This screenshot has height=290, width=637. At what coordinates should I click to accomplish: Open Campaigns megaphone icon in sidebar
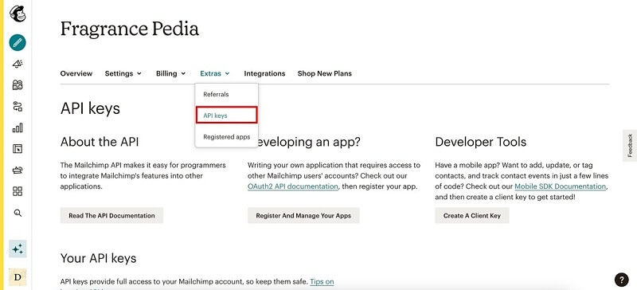[18, 64]
